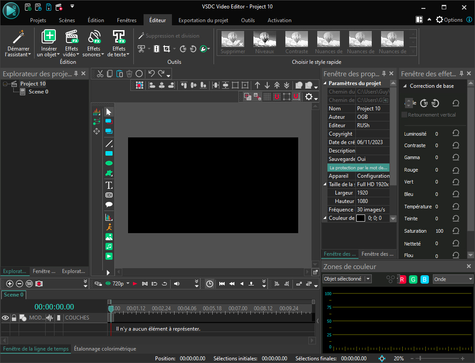The image size is (475, 363).
Task: Select the arrow pointer tool
Action: pos(109,112)
